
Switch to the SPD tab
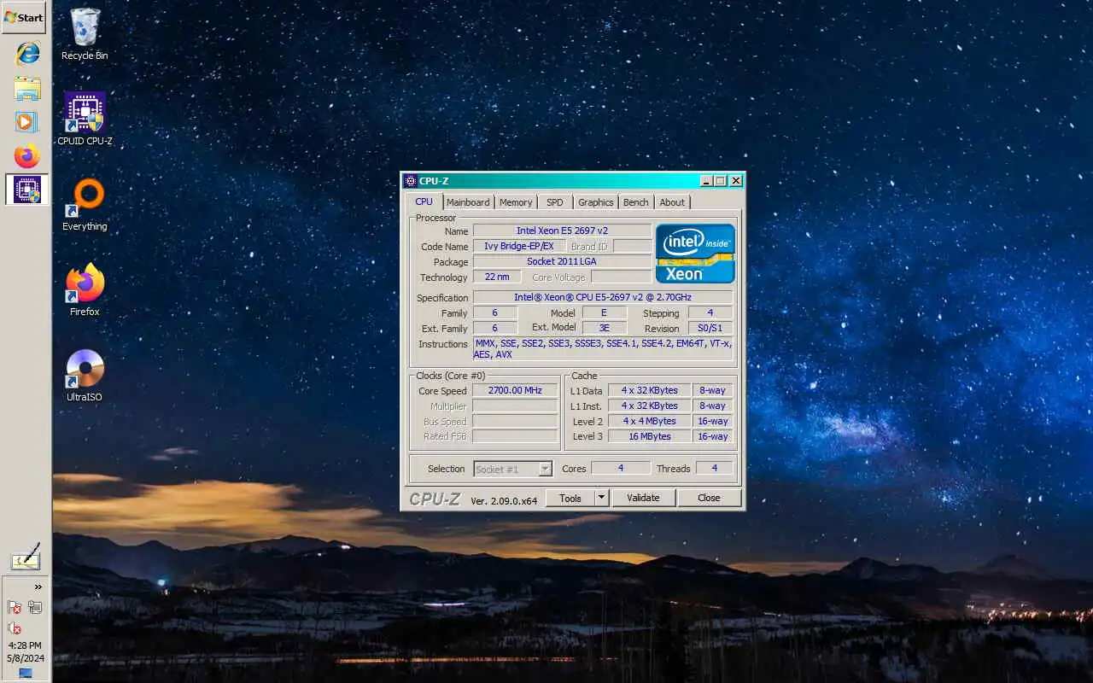(555, 202)
